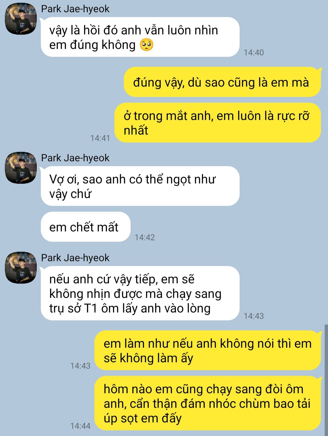
Task: Click the 14:42 timestamp beside "em chết mất"
Action: [x=145, y=237]
